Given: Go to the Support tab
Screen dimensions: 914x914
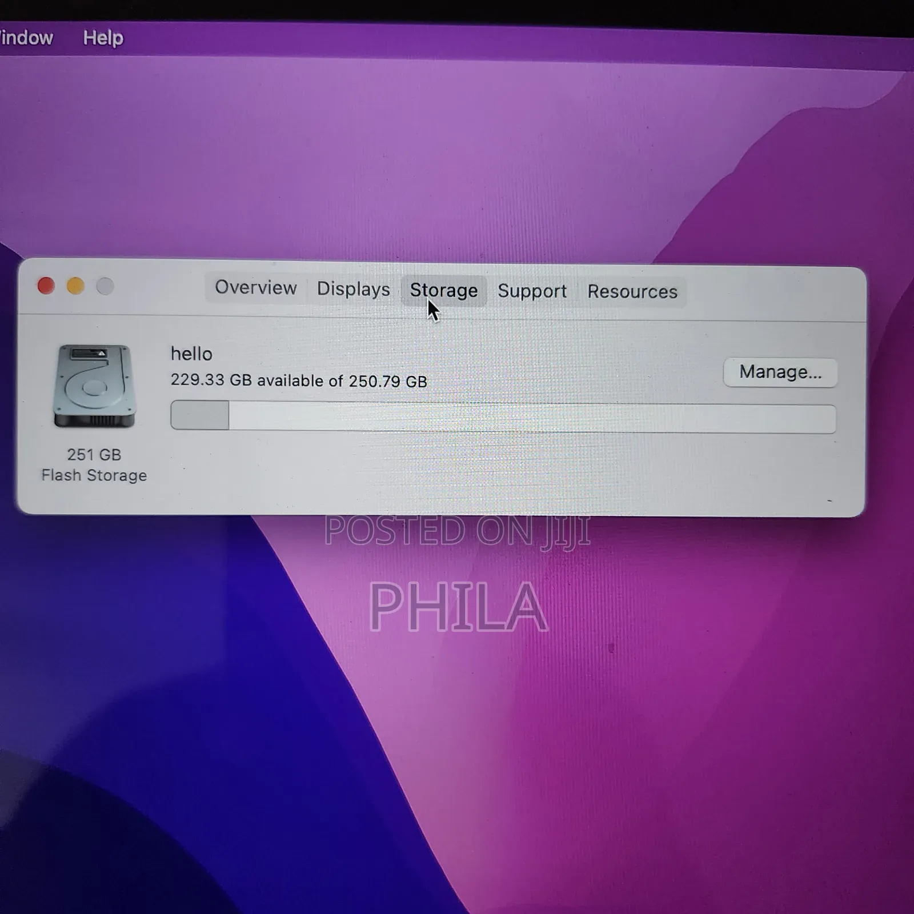Looking at the screenshot, I should coord(532,291).
